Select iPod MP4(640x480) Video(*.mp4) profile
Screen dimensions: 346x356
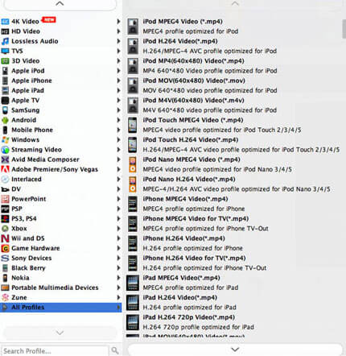233,66
